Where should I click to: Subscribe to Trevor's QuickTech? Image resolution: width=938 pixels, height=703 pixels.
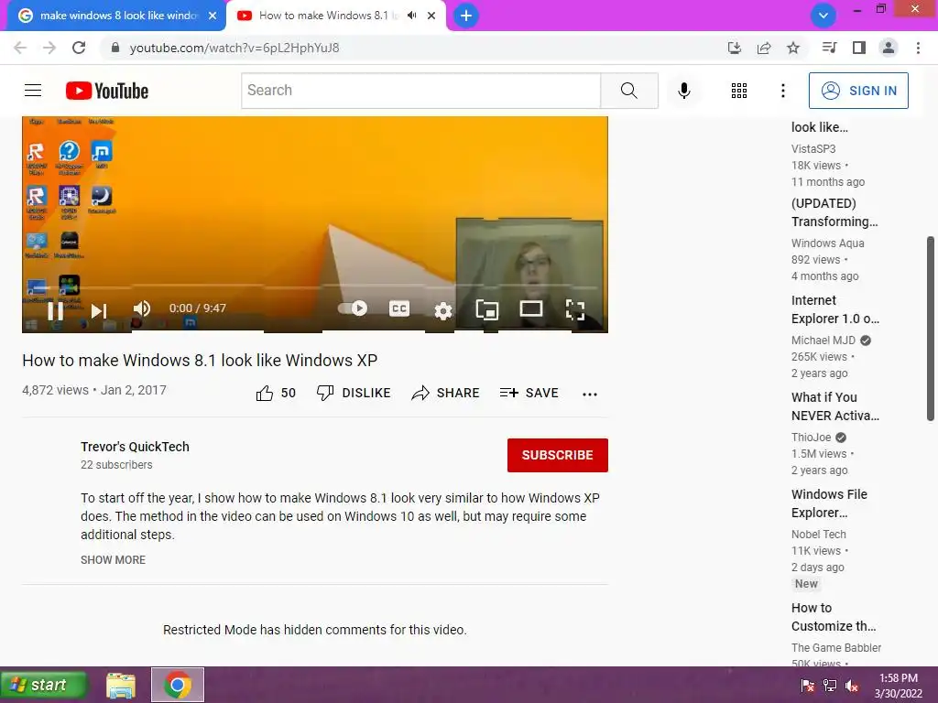pyautogui.click(x=558, y=455)
